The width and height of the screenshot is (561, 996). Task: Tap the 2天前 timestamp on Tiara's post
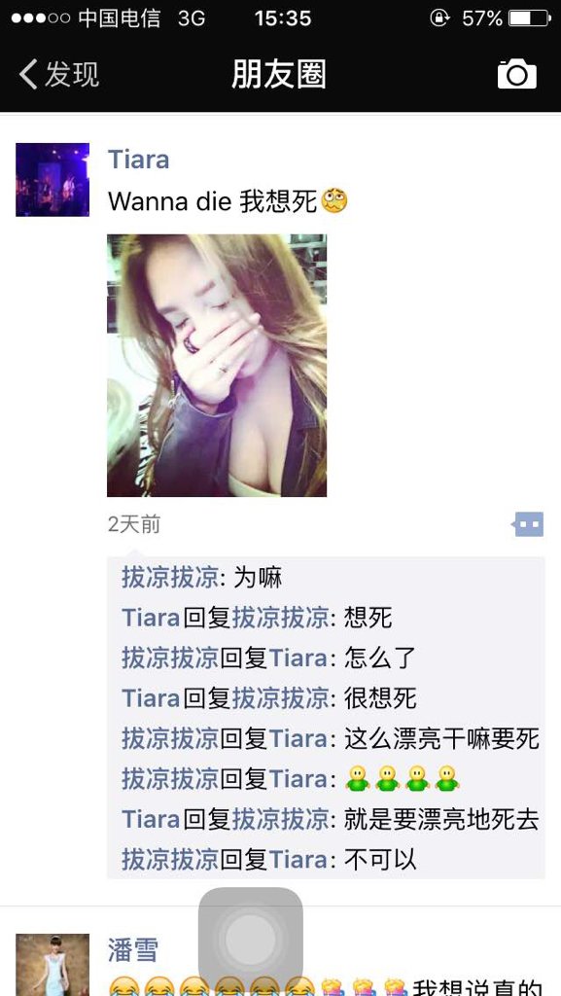[x=134, y=524]
